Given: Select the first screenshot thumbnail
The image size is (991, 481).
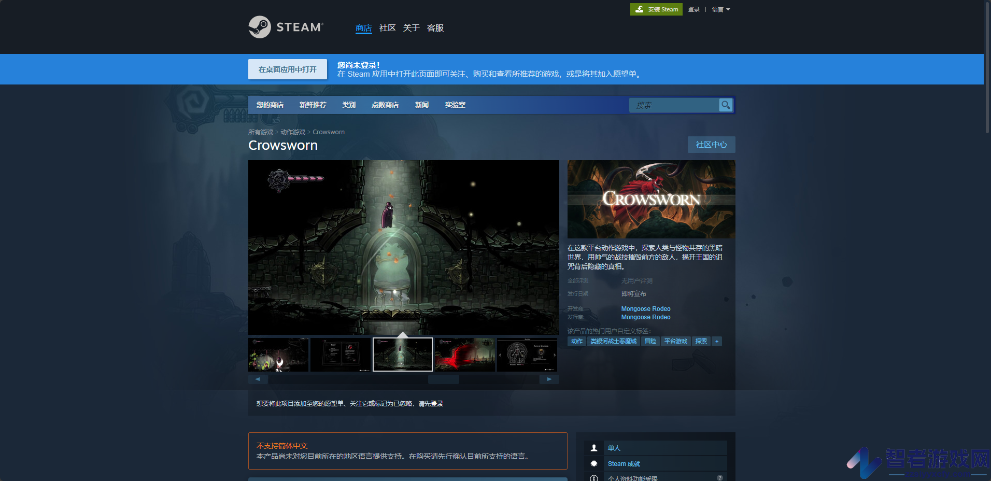Looking at the screenshot, I should [x=278, y=355].
